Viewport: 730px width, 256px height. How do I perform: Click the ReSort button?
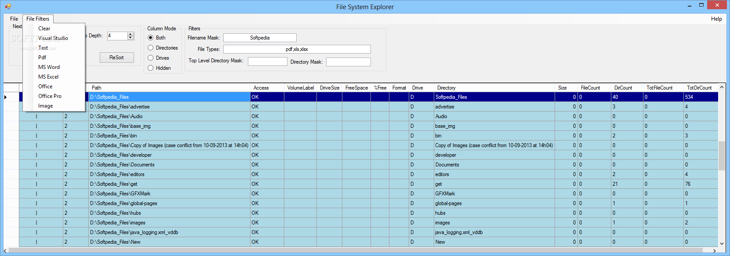coord(116,58)
